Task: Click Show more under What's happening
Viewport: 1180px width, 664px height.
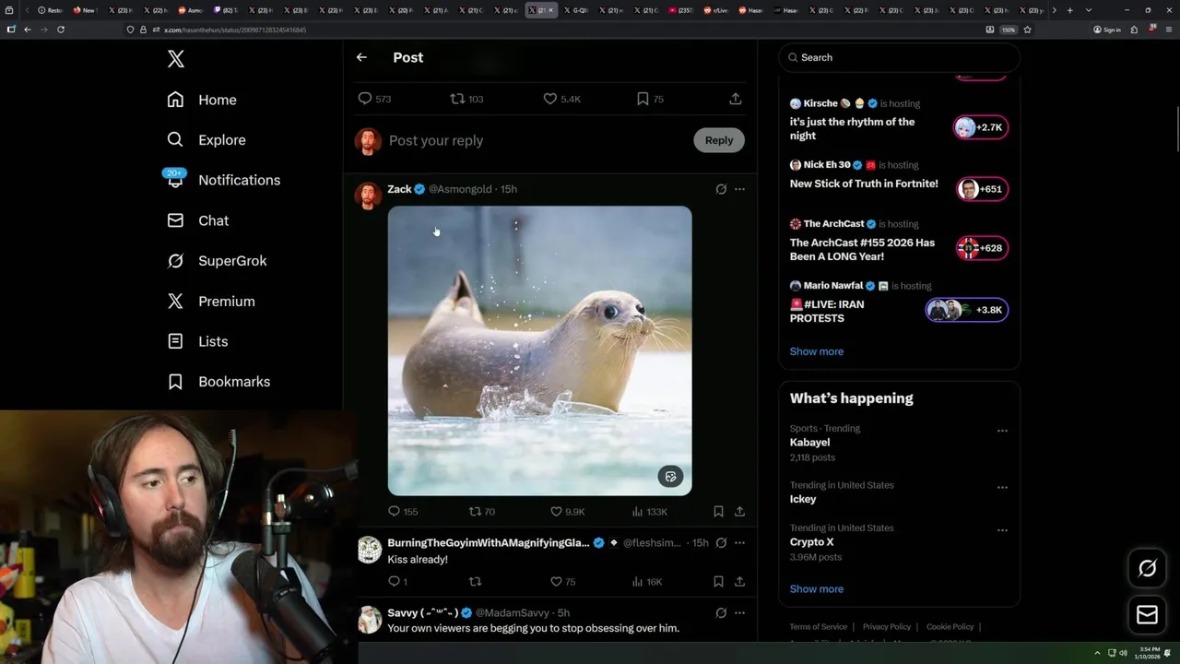Action: pyautogui.click(x=817, y=589)
